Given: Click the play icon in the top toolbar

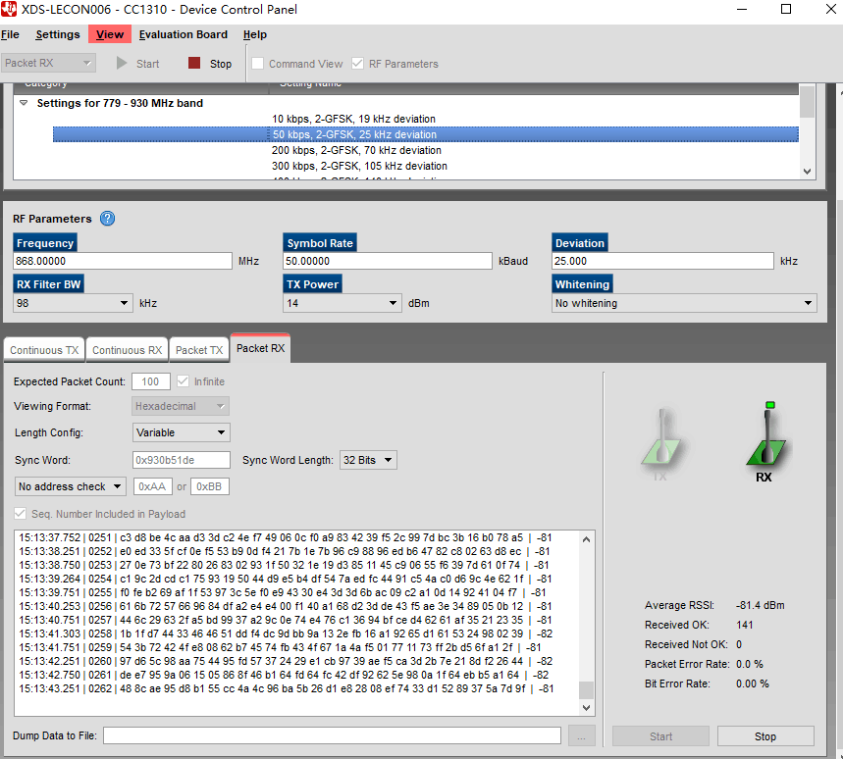Looking at the screenshot, I should click(x=122, y=64).
